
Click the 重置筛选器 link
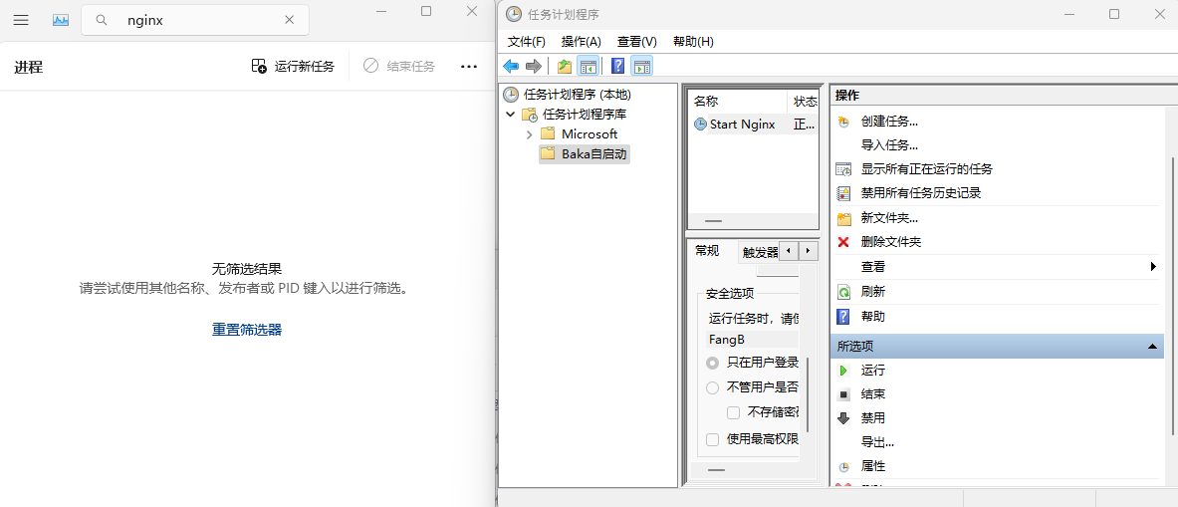pos(247,330)
